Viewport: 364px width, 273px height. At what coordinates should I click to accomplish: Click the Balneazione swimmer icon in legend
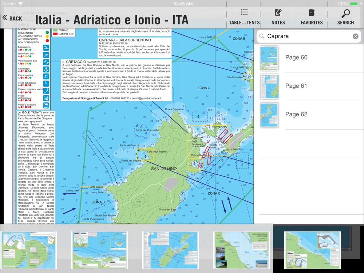click(46, 48)
